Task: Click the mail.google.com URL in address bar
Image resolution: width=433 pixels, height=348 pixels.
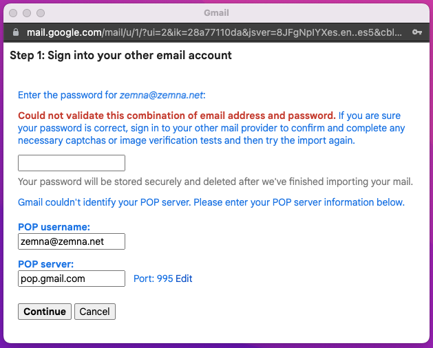Action: [x=214, y=32]
